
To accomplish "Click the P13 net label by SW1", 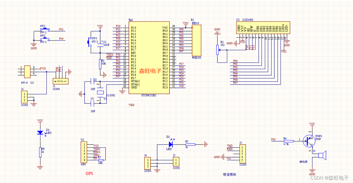I will click(61, 29).
